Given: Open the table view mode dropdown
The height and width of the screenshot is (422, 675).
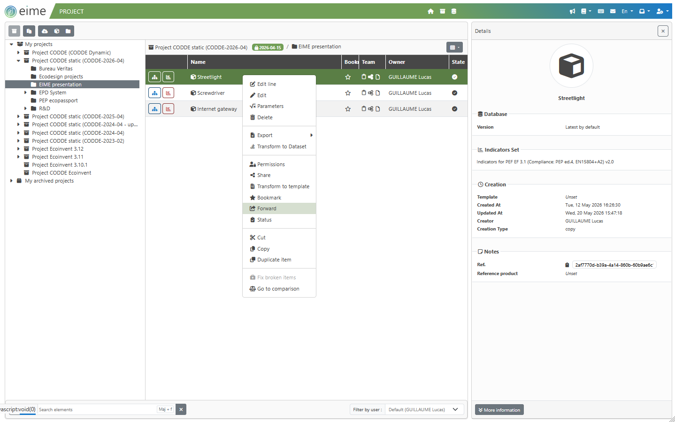Looking at the screenshot, I should click(x=454, y=47).
